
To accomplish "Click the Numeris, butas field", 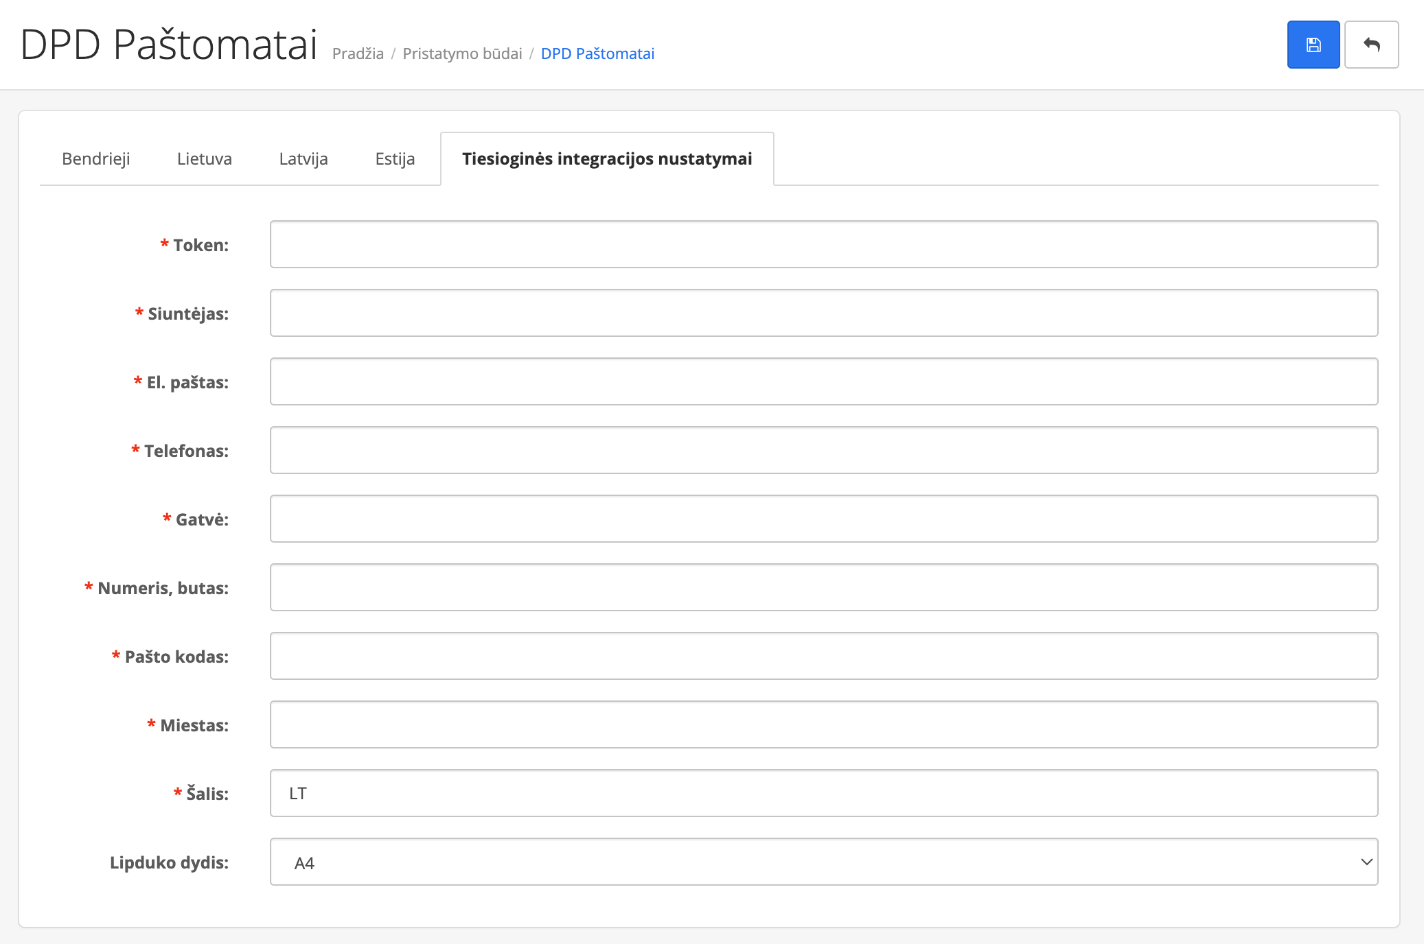I will [823, 587].
